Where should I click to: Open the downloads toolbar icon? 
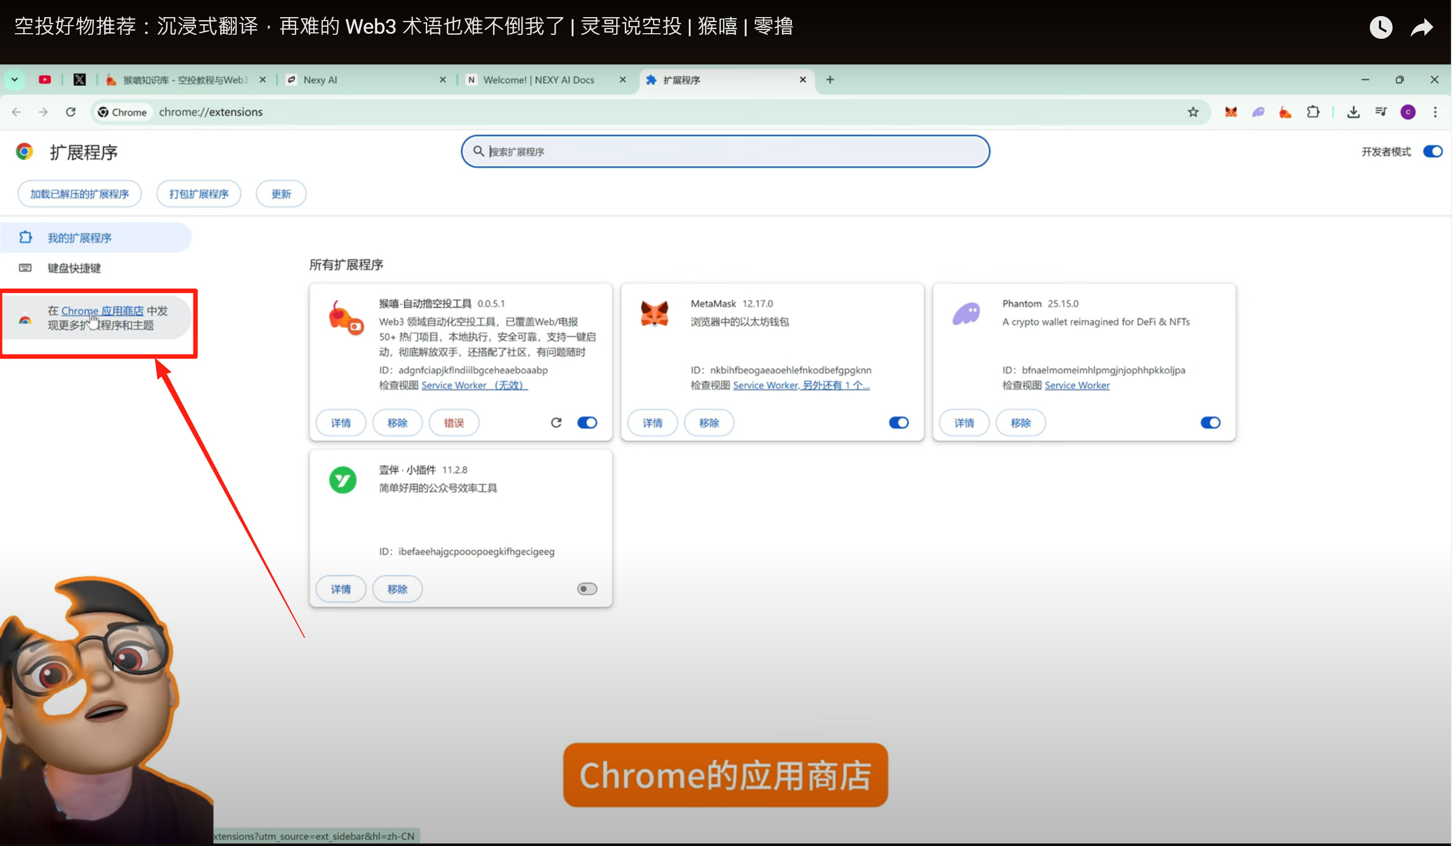coord(1353,112)
